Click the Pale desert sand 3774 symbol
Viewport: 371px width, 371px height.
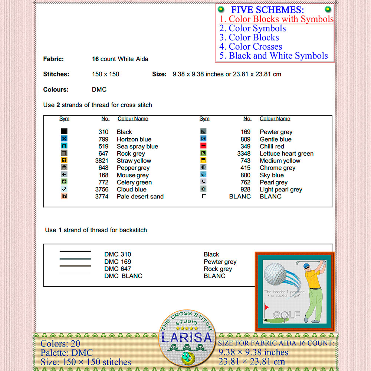pos(64,196)
